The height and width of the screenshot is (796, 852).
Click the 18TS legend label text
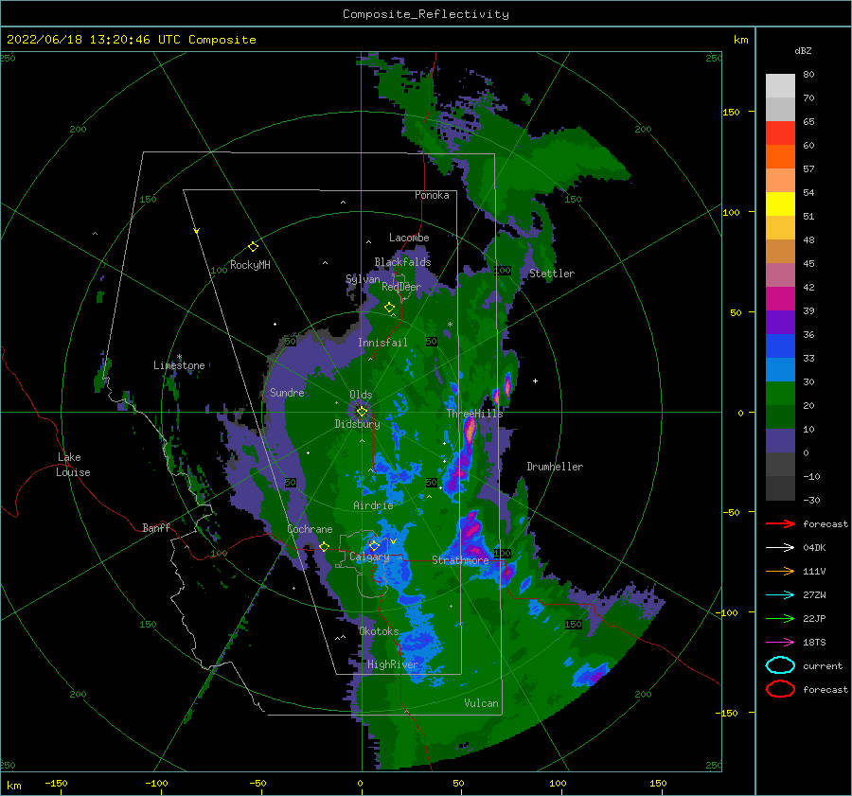[x=814, y=643]
